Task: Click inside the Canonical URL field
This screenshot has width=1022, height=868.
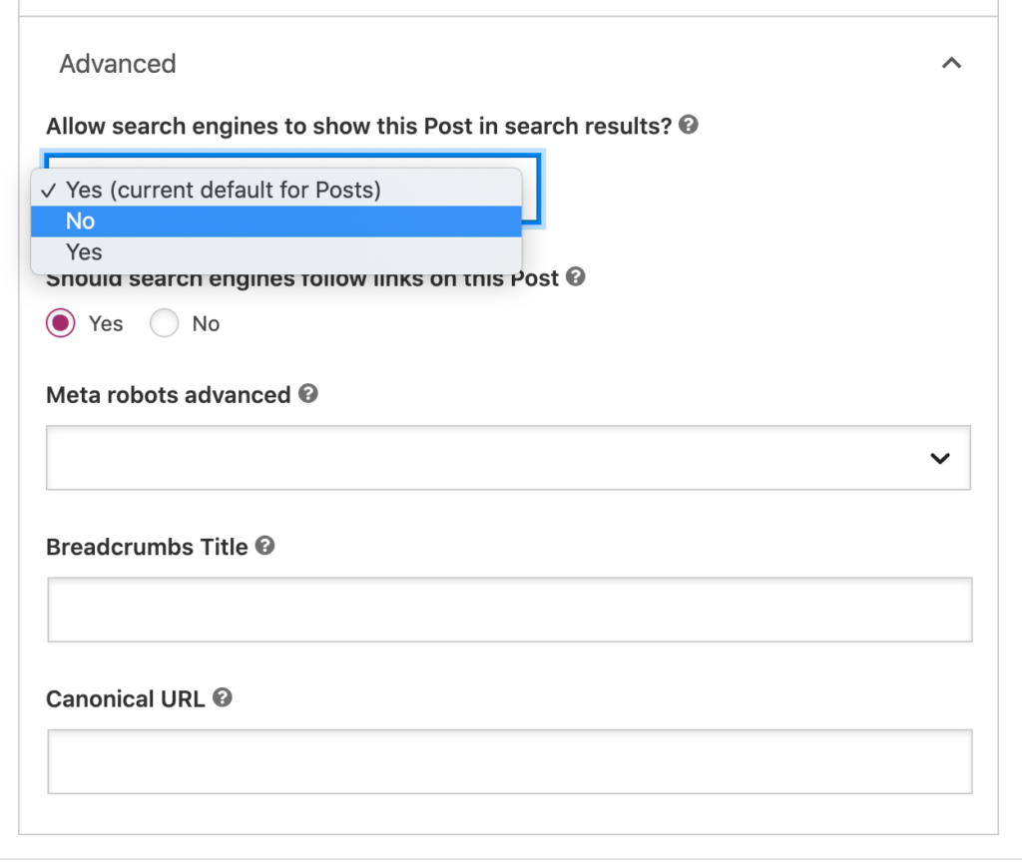Action: (509, 761)
